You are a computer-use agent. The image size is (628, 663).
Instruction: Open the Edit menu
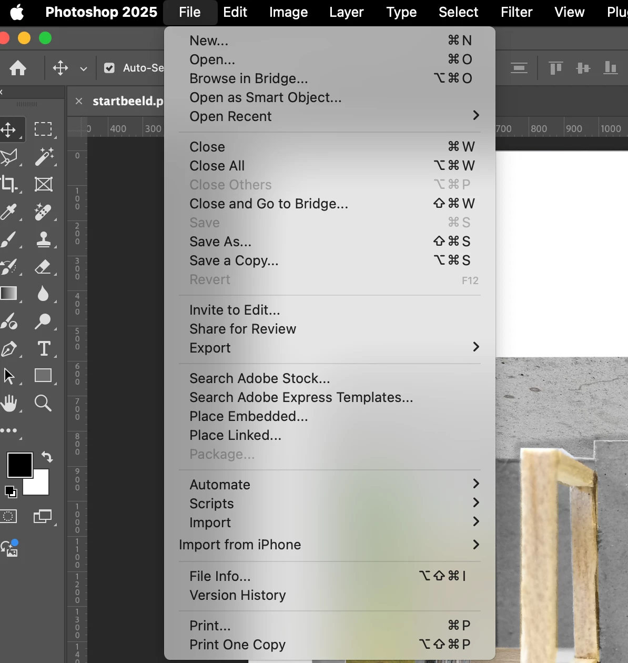pyautogui.click(x=235, y=12)
